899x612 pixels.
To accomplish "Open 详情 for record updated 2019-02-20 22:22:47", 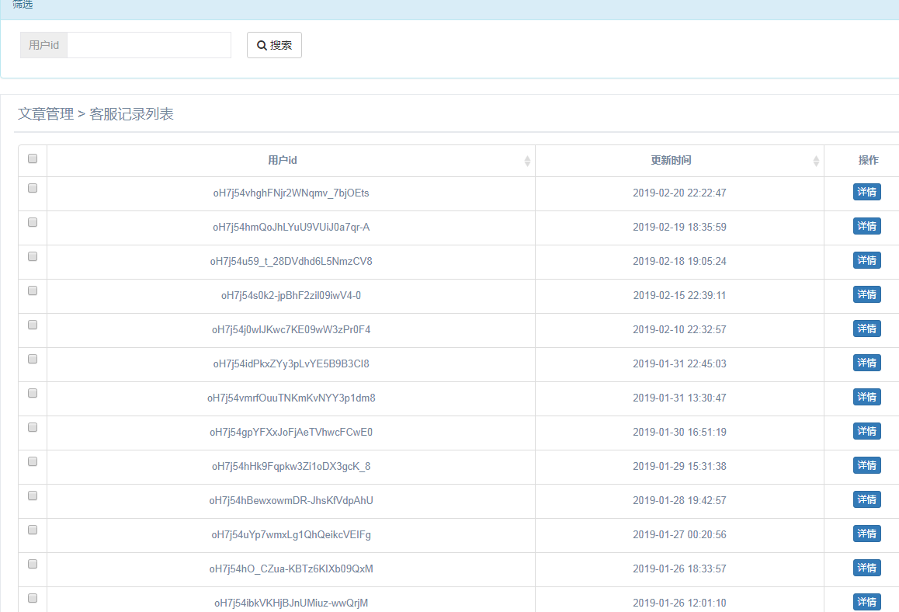I will coord(866,193).
